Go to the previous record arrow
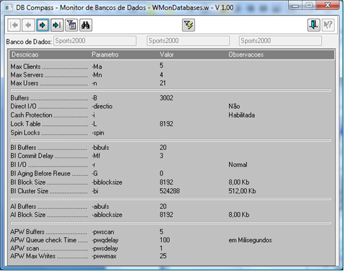 [28, 25]
